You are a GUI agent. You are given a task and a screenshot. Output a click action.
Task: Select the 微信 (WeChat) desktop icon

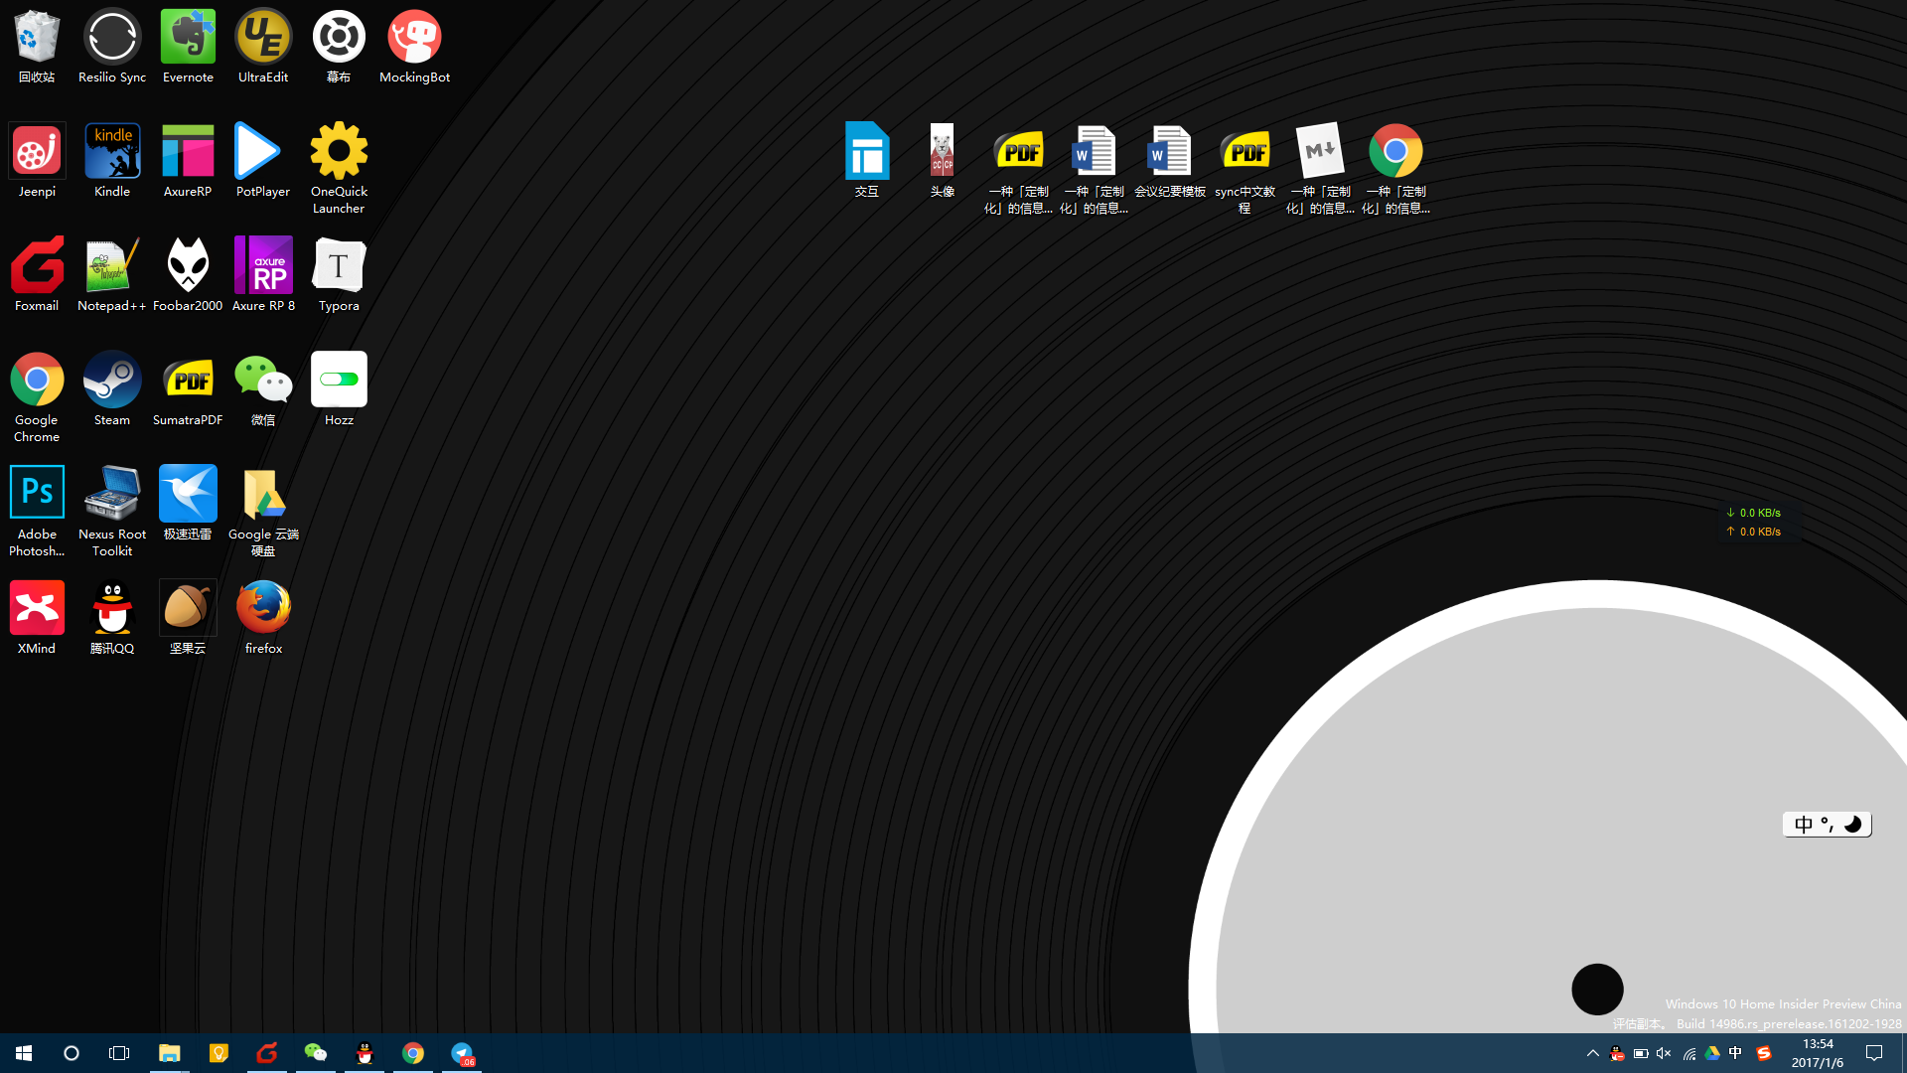click(x=263, y=389)
